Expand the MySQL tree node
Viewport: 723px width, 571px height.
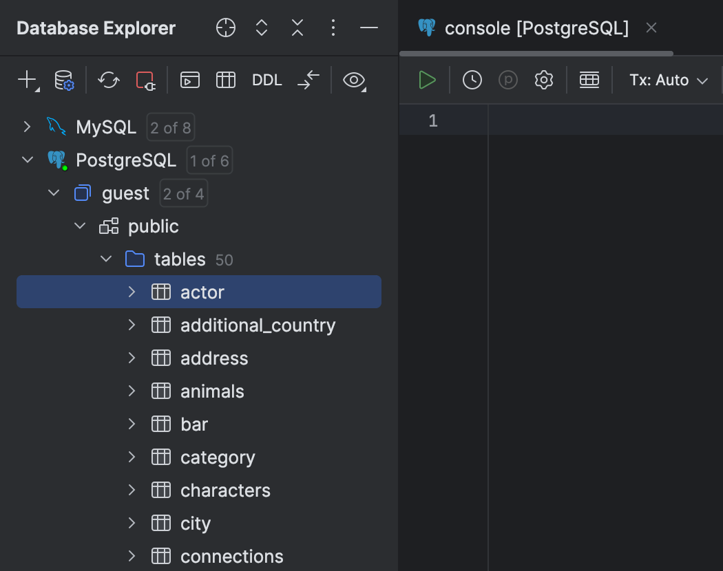click(26, 127)
